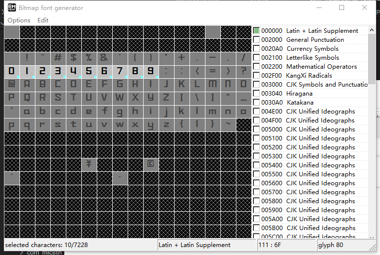The image size is (380, 255).
Task: Deselect the digit 3 glyph cell
Action: tap(58, 71)
